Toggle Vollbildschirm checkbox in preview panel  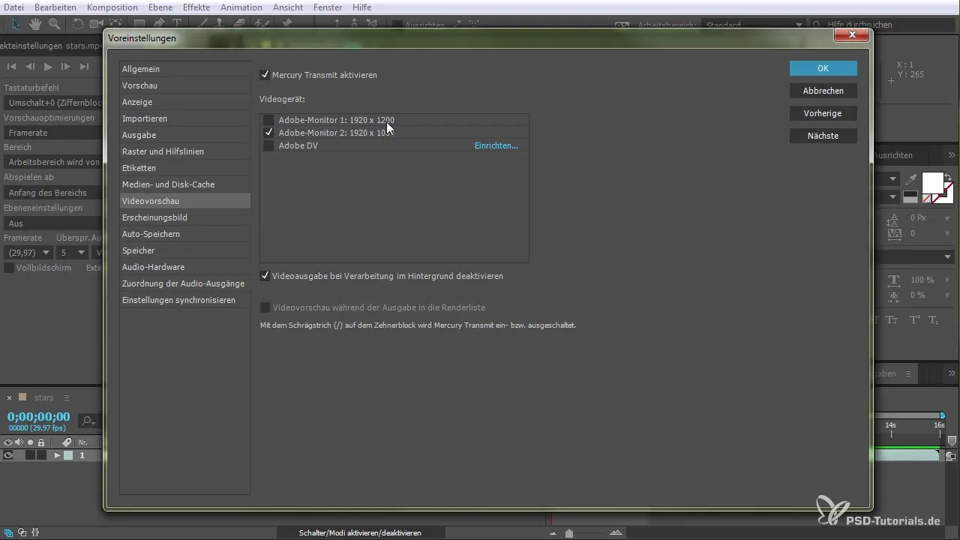[9, 268]
